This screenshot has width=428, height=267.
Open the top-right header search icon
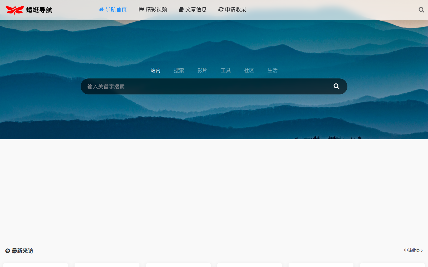(x=421, y=10)
